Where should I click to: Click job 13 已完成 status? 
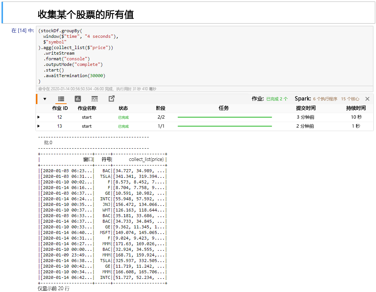click(x=123, y=126)
